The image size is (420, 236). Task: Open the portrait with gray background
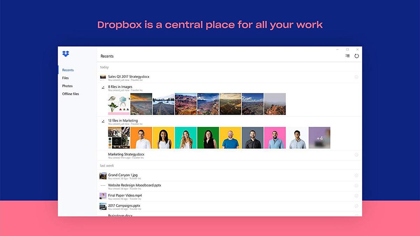coord(253,138)
